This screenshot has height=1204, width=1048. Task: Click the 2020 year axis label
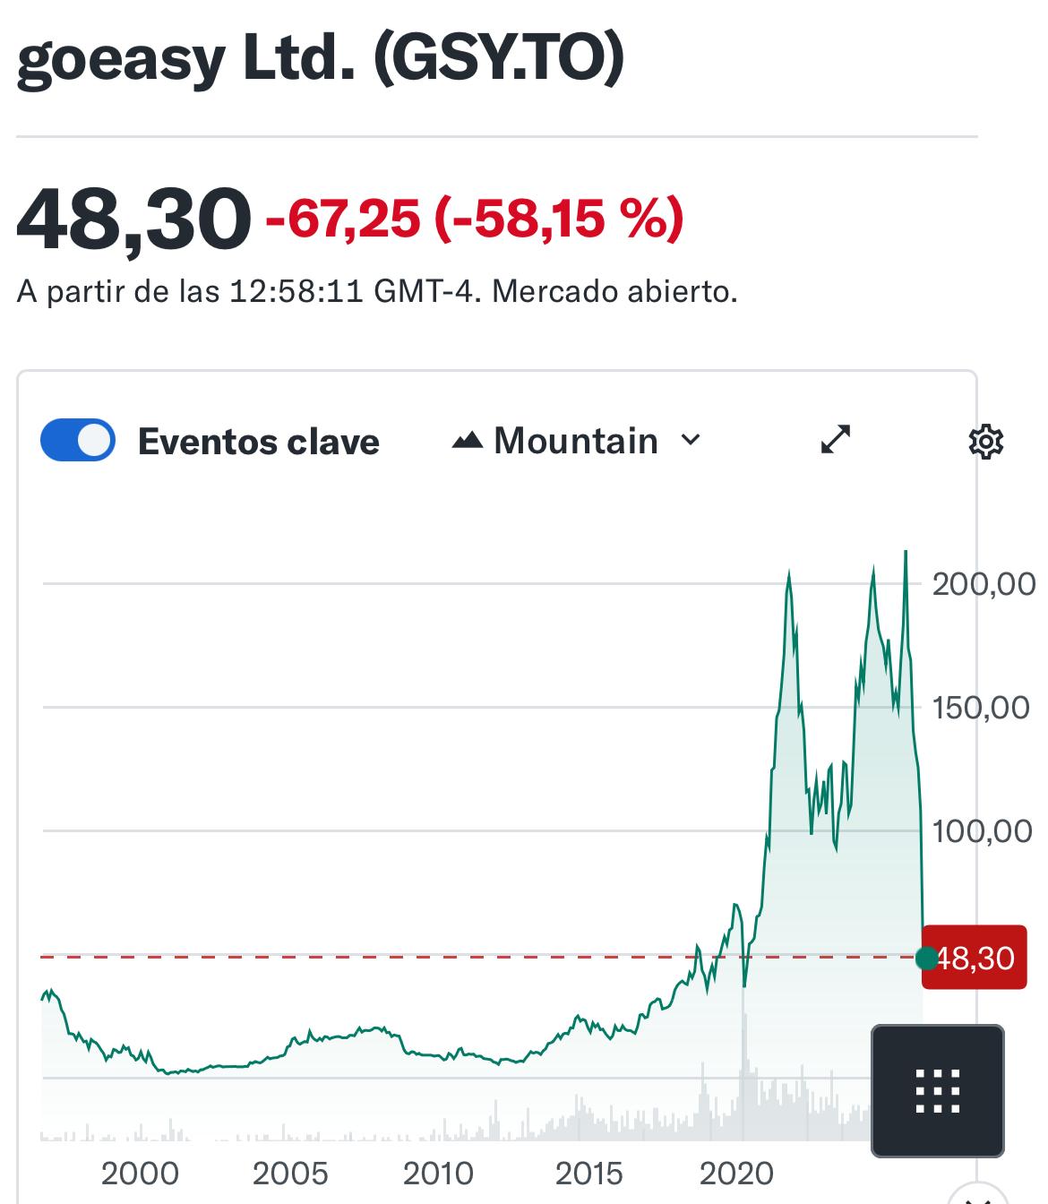[735, 1173]
